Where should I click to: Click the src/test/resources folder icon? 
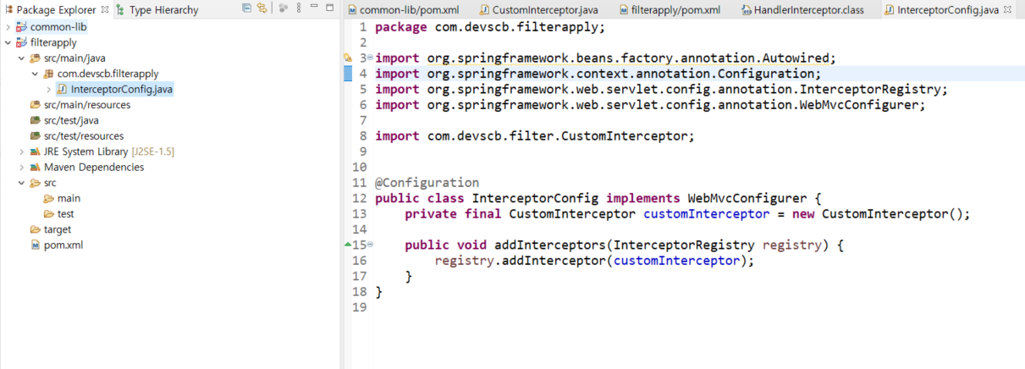pyautogui.click(x=35, y=135)
